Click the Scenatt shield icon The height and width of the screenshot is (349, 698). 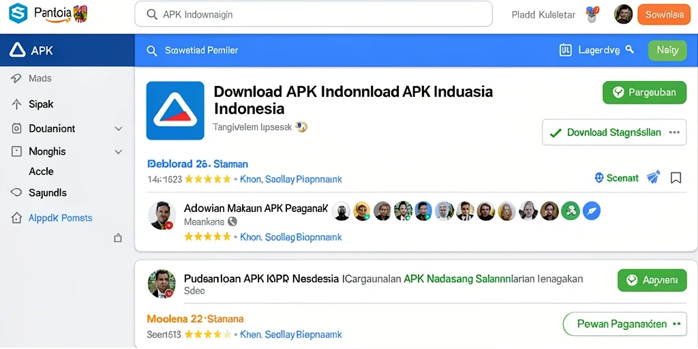pos(598,178)
